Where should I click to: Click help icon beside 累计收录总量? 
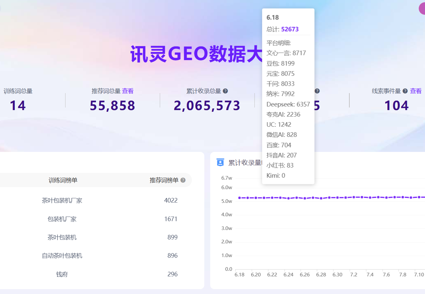point(225,91)
